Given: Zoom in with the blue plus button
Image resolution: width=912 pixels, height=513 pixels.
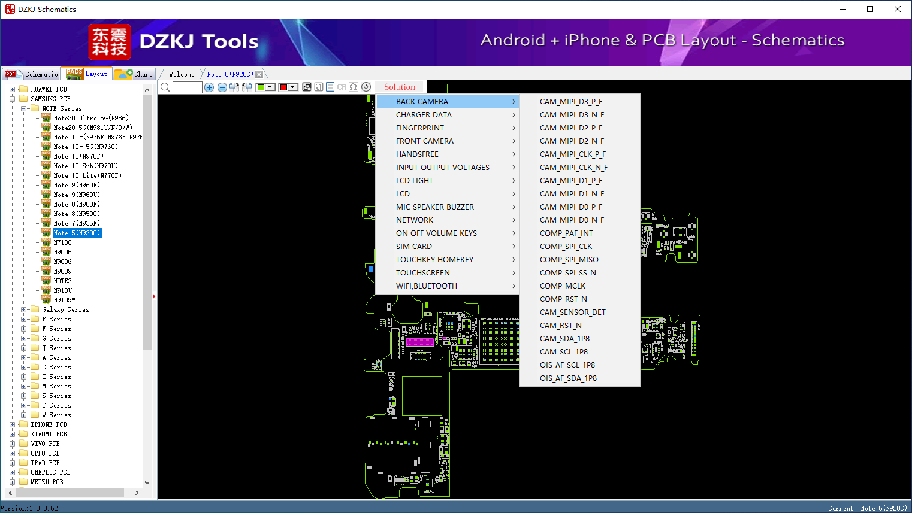Looking at the screenshot, I should point(209,87).
